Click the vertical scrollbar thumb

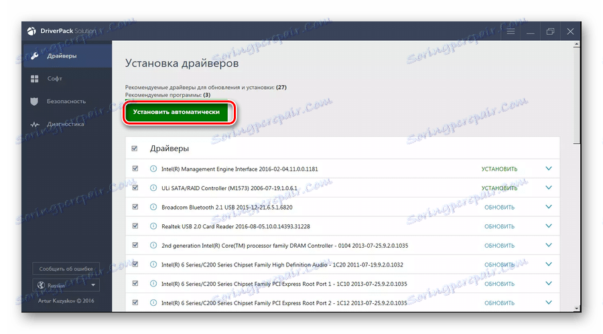coord(576,96)
